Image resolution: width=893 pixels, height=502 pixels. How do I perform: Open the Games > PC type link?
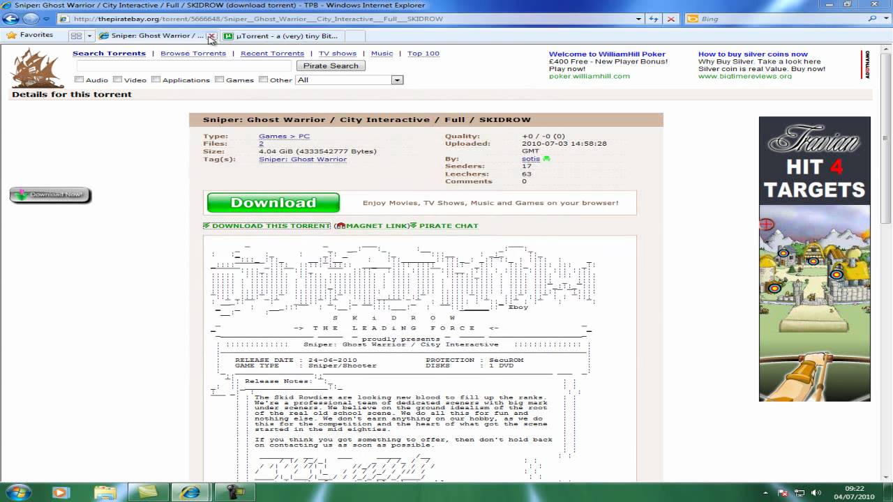(284, 137)
